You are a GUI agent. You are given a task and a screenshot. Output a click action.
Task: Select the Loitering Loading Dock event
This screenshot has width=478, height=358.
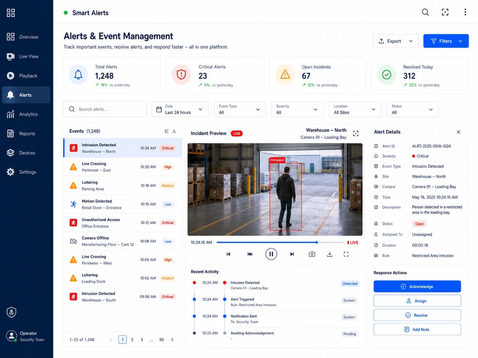(123, 278)
